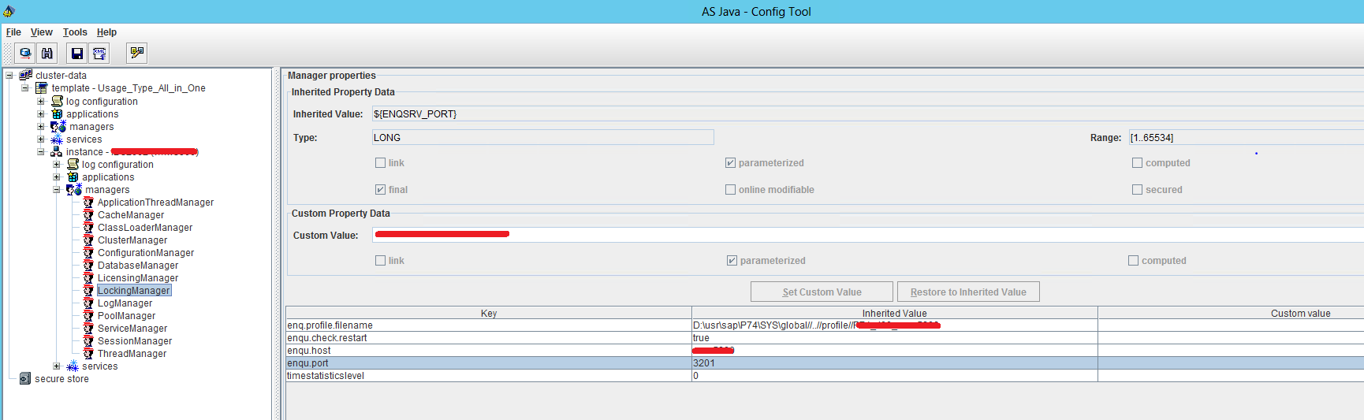1364x420 pixels.
Task: Click Restore to Inherited Value button
Action: click(x=968, y=292)
